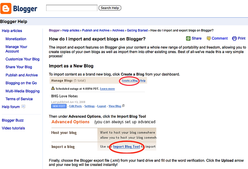Open the Video tutorials link
Image resolution: width=248 pixels, height=169 pixels.
[x=13, y=128]
